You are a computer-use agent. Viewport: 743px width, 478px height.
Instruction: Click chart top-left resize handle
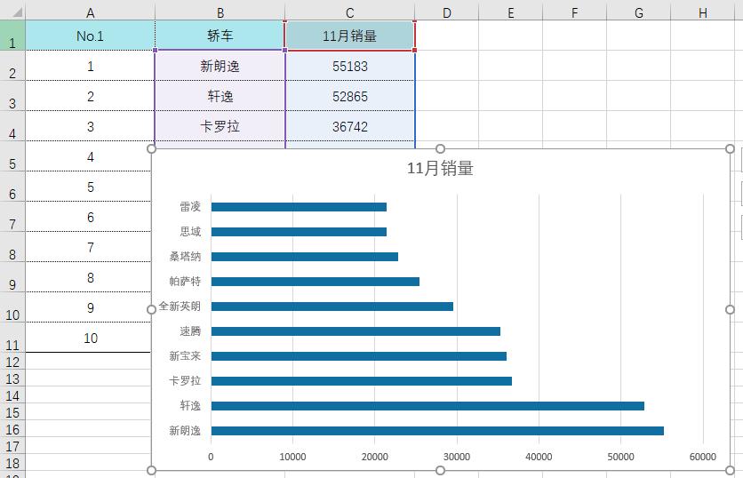[152, 148]
